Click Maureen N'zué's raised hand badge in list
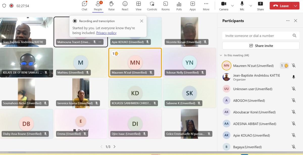 coord(285,66)
